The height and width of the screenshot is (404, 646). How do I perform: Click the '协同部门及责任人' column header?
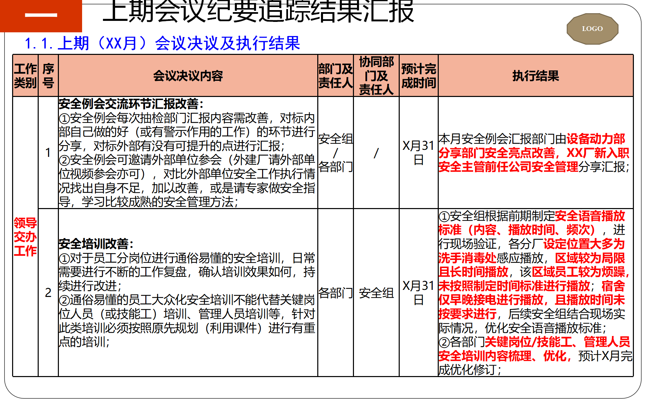click(376, 76)
